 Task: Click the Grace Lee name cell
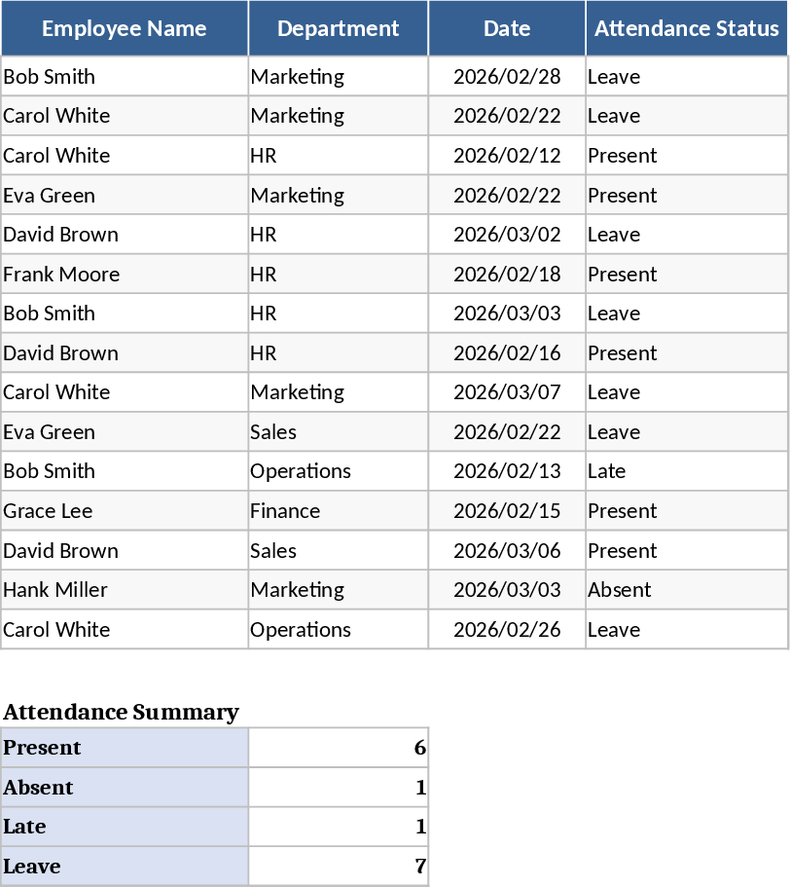click(x=125, y=511)
